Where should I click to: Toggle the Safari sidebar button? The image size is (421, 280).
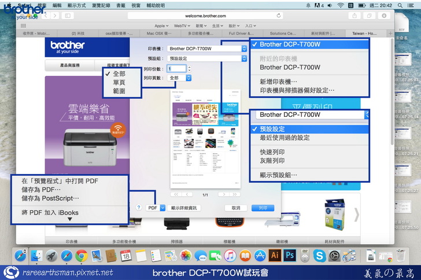(x=68, y=16)
